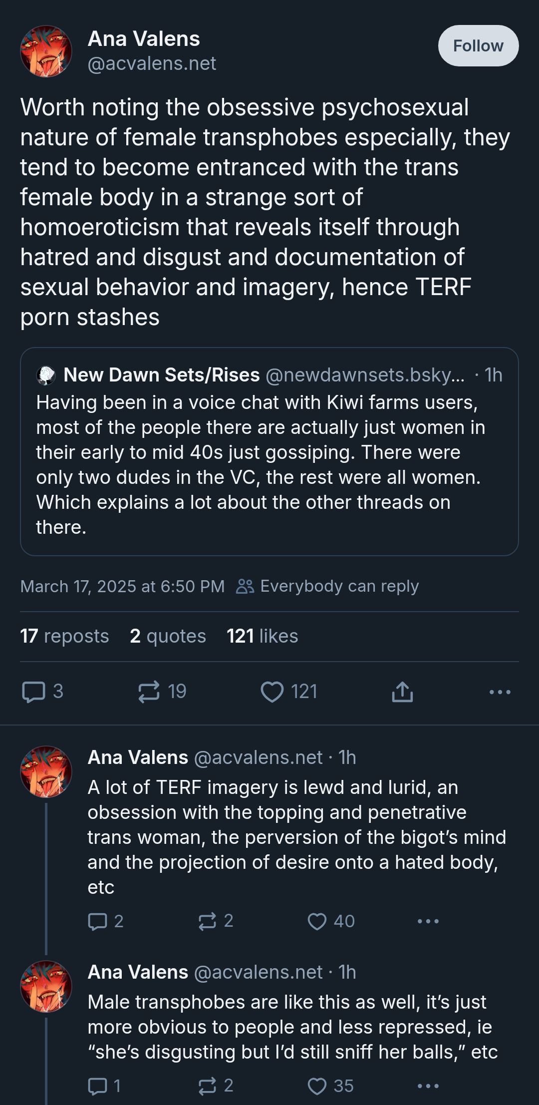Like the main post with heart icon
The width and height of the screenshot is (539, 1105).
[x=272, y=692]
